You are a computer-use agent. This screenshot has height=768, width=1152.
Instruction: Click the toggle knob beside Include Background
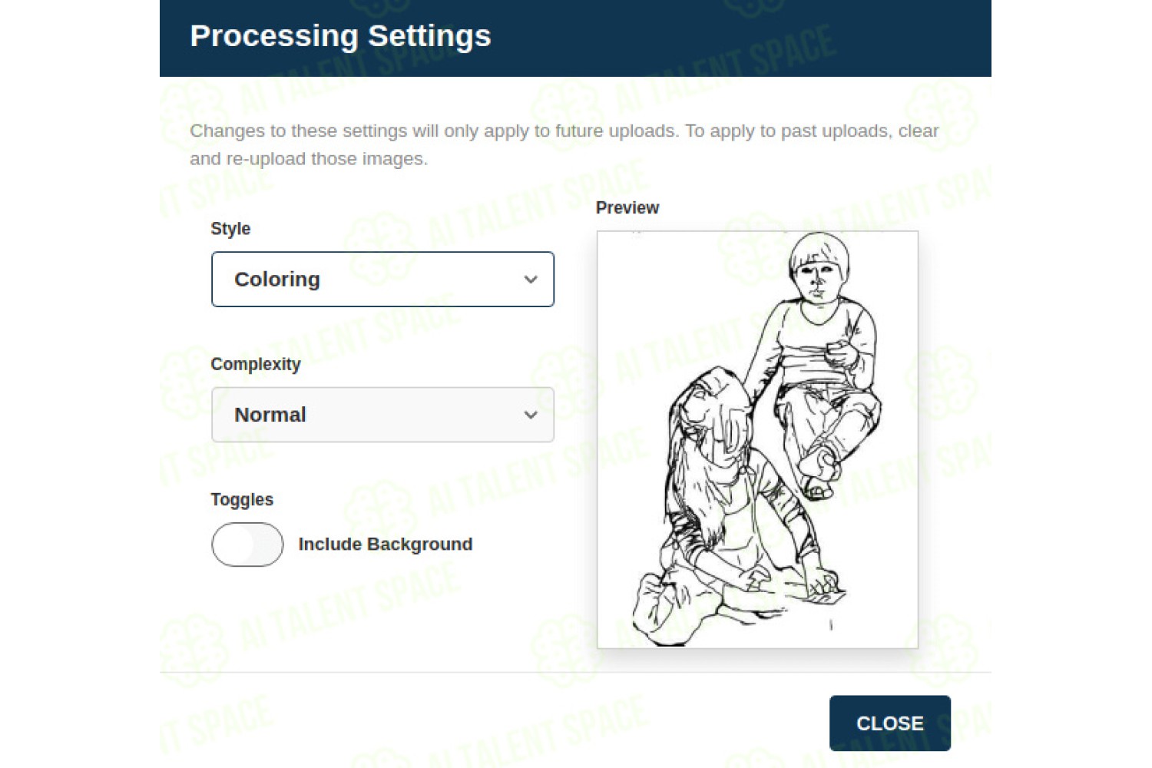pos(233,545)
